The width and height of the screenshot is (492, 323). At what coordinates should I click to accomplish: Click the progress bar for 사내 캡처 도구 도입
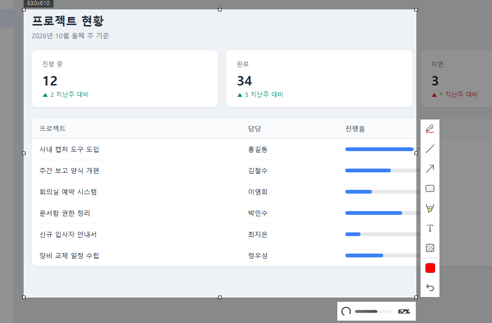[383, 149]
